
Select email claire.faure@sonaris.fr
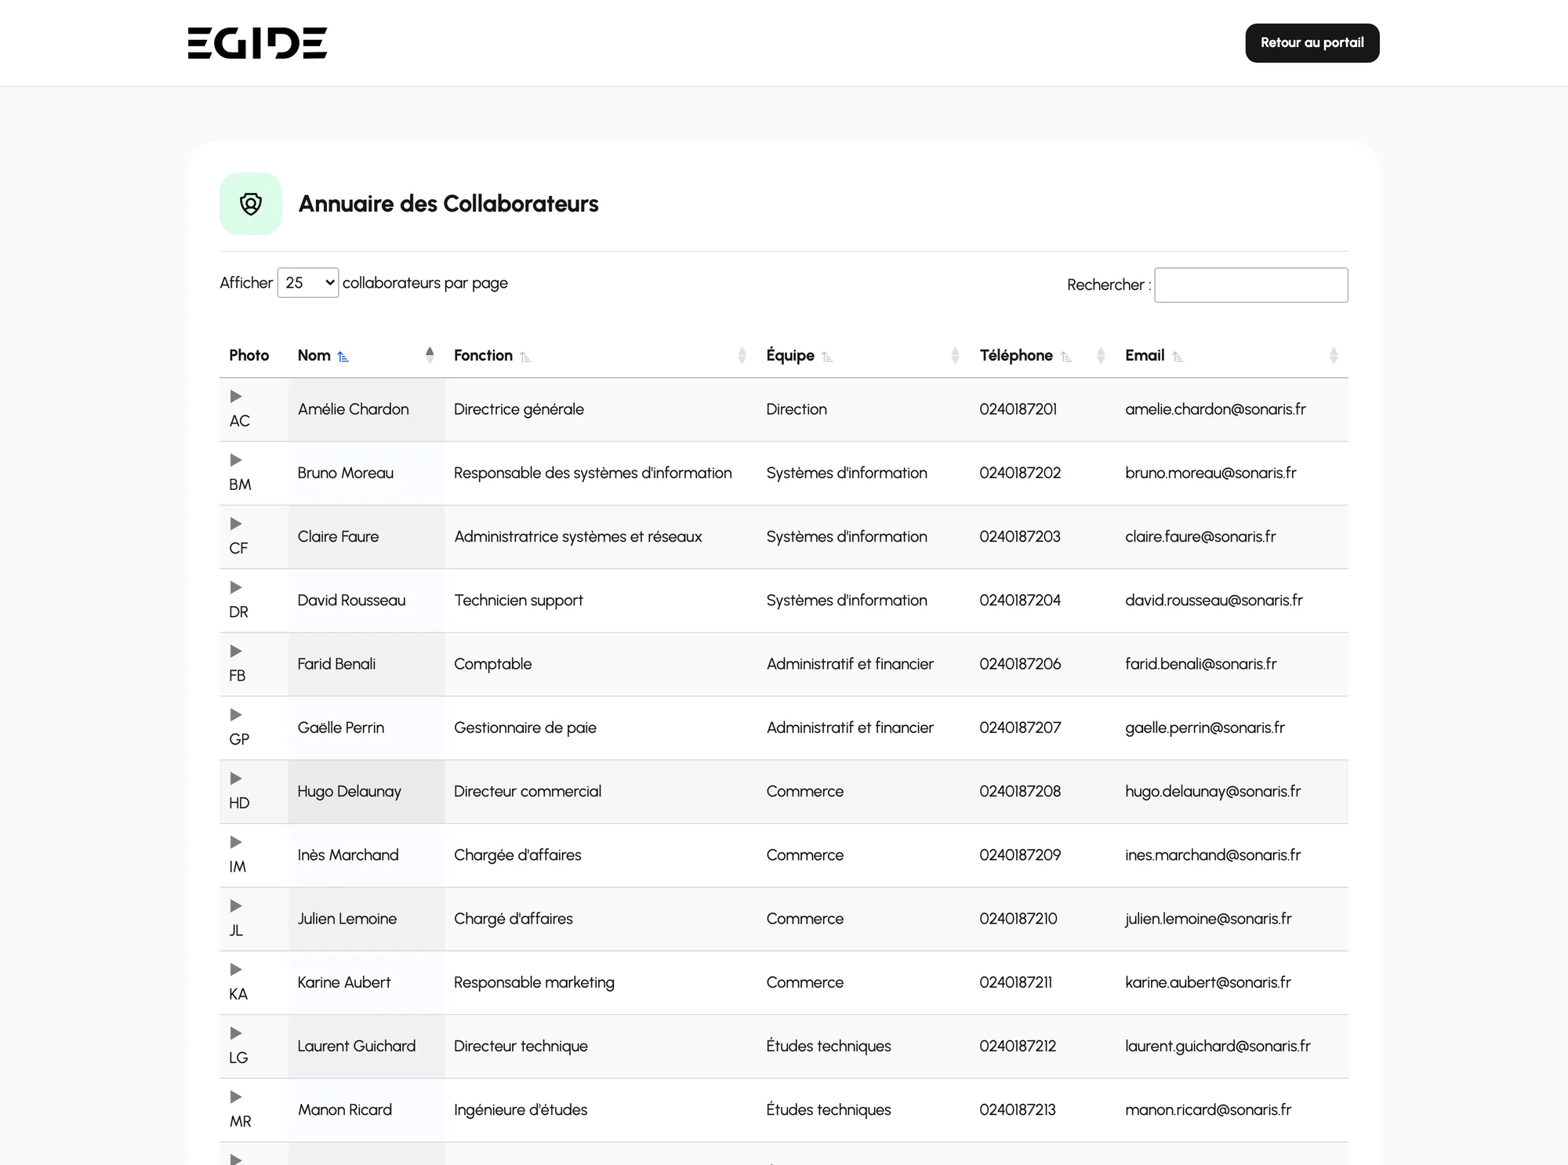(x=1200, y=536)
